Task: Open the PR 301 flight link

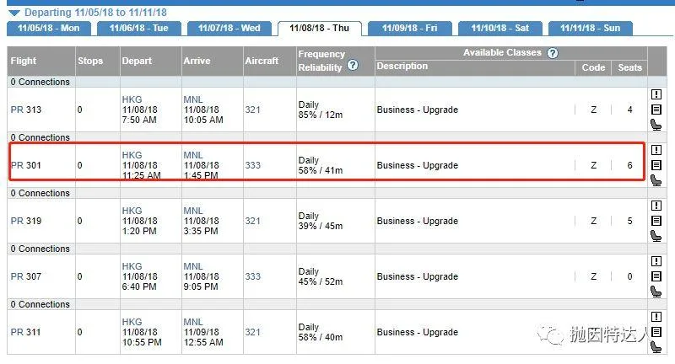Action: click(25, 165)
